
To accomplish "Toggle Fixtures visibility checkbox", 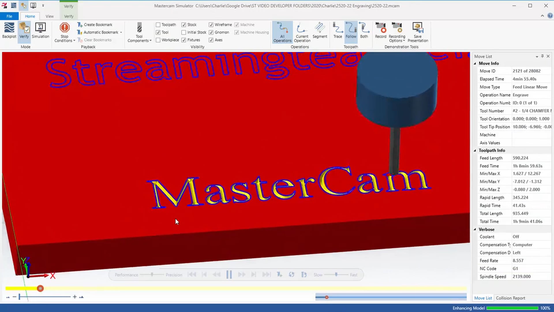I will [184, 40].
